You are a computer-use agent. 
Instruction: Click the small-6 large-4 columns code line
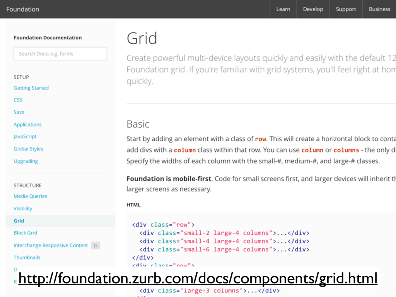[224, 249]
